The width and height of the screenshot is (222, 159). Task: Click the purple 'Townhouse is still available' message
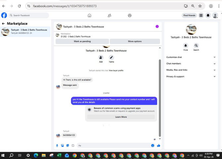point(114,101)
